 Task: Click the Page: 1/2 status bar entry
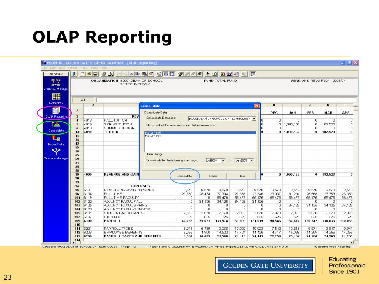129,247
